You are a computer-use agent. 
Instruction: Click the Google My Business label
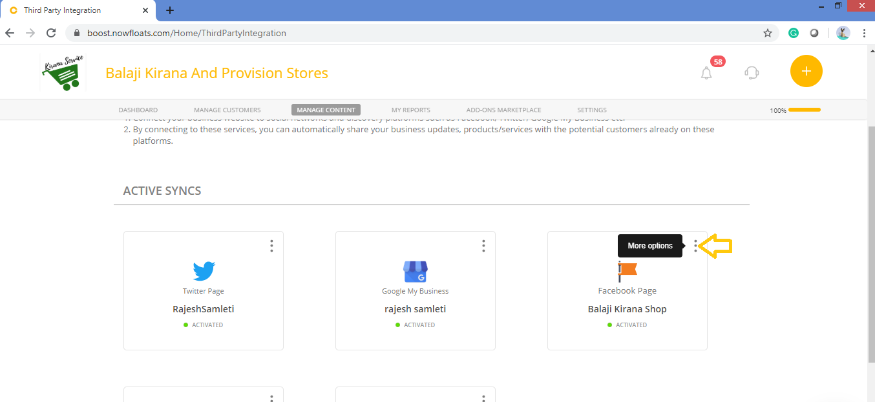[416, 291]
